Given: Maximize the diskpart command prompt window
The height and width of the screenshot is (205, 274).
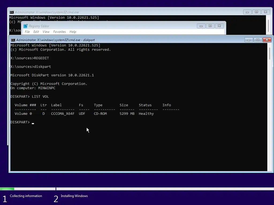Looking at the screenshot, I should click(258, 40).
